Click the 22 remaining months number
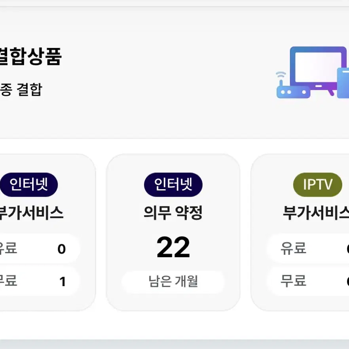 click(173, 247)
